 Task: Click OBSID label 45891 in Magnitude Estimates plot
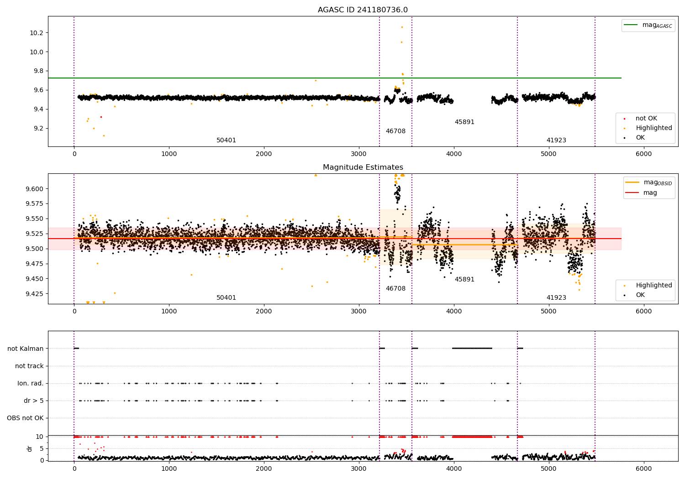pos(464,280)
